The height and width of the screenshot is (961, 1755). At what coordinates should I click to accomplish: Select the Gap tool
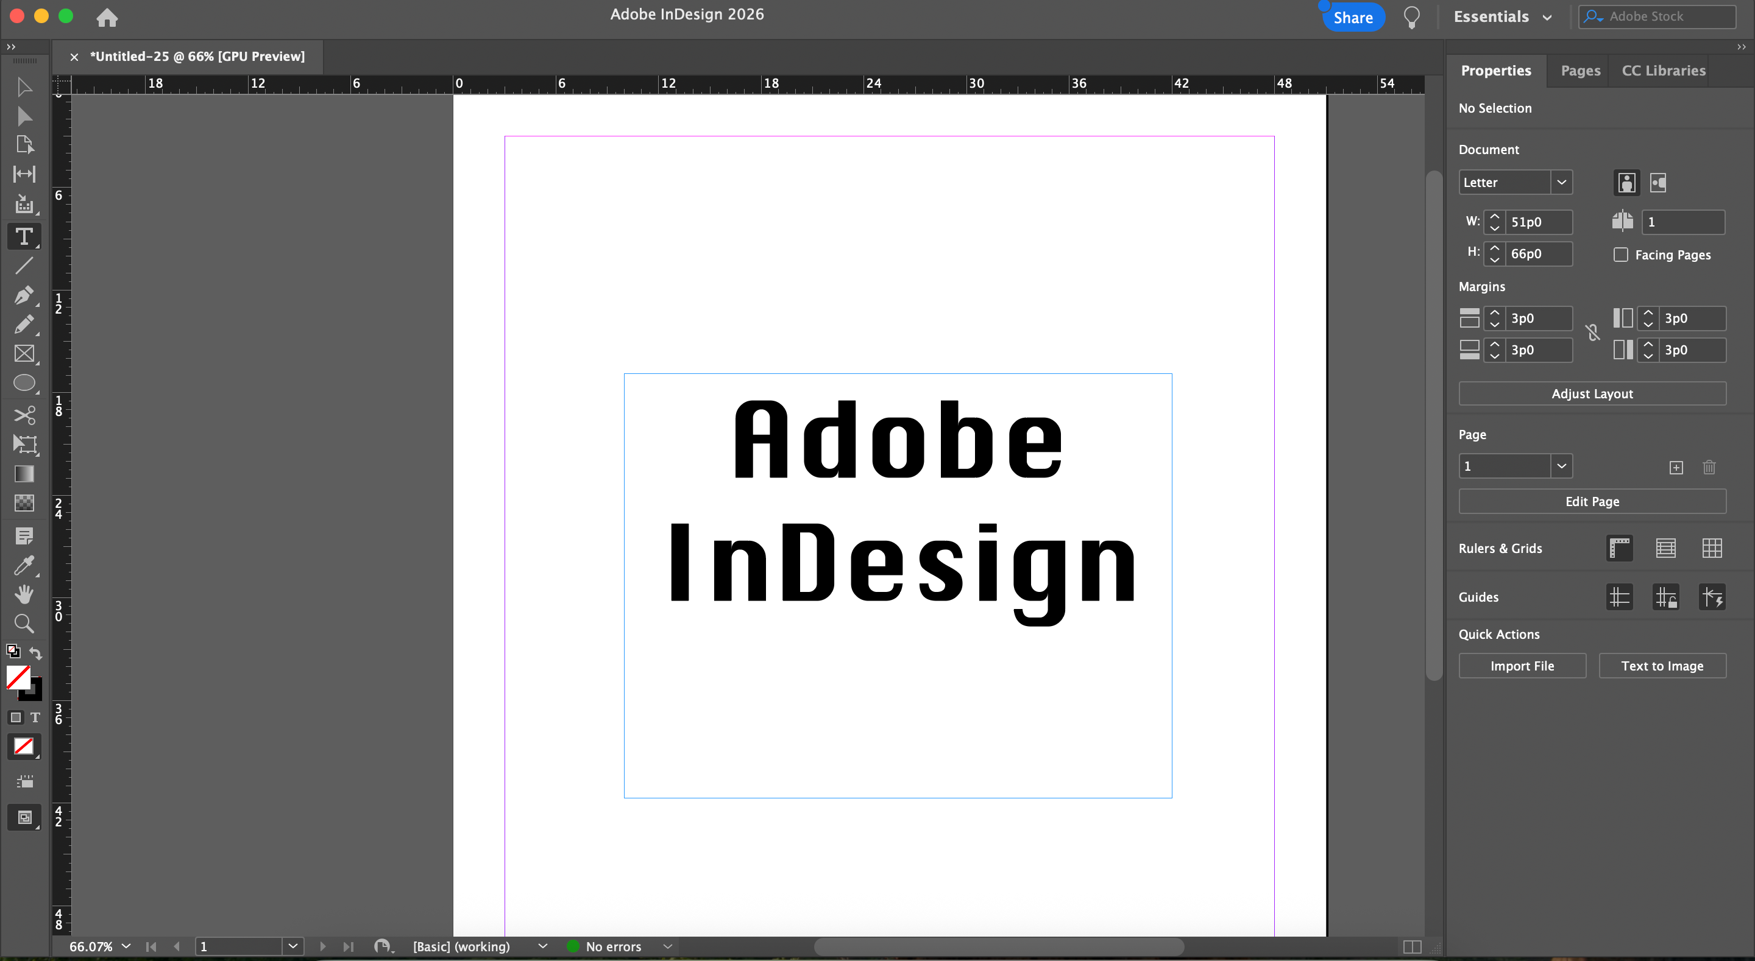point(24,174)
